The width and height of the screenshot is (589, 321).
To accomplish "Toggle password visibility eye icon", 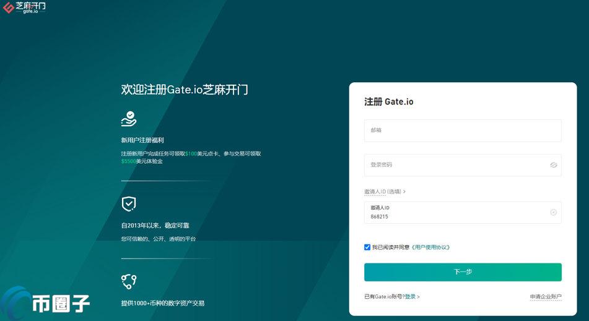I will (x=553, y=165).
